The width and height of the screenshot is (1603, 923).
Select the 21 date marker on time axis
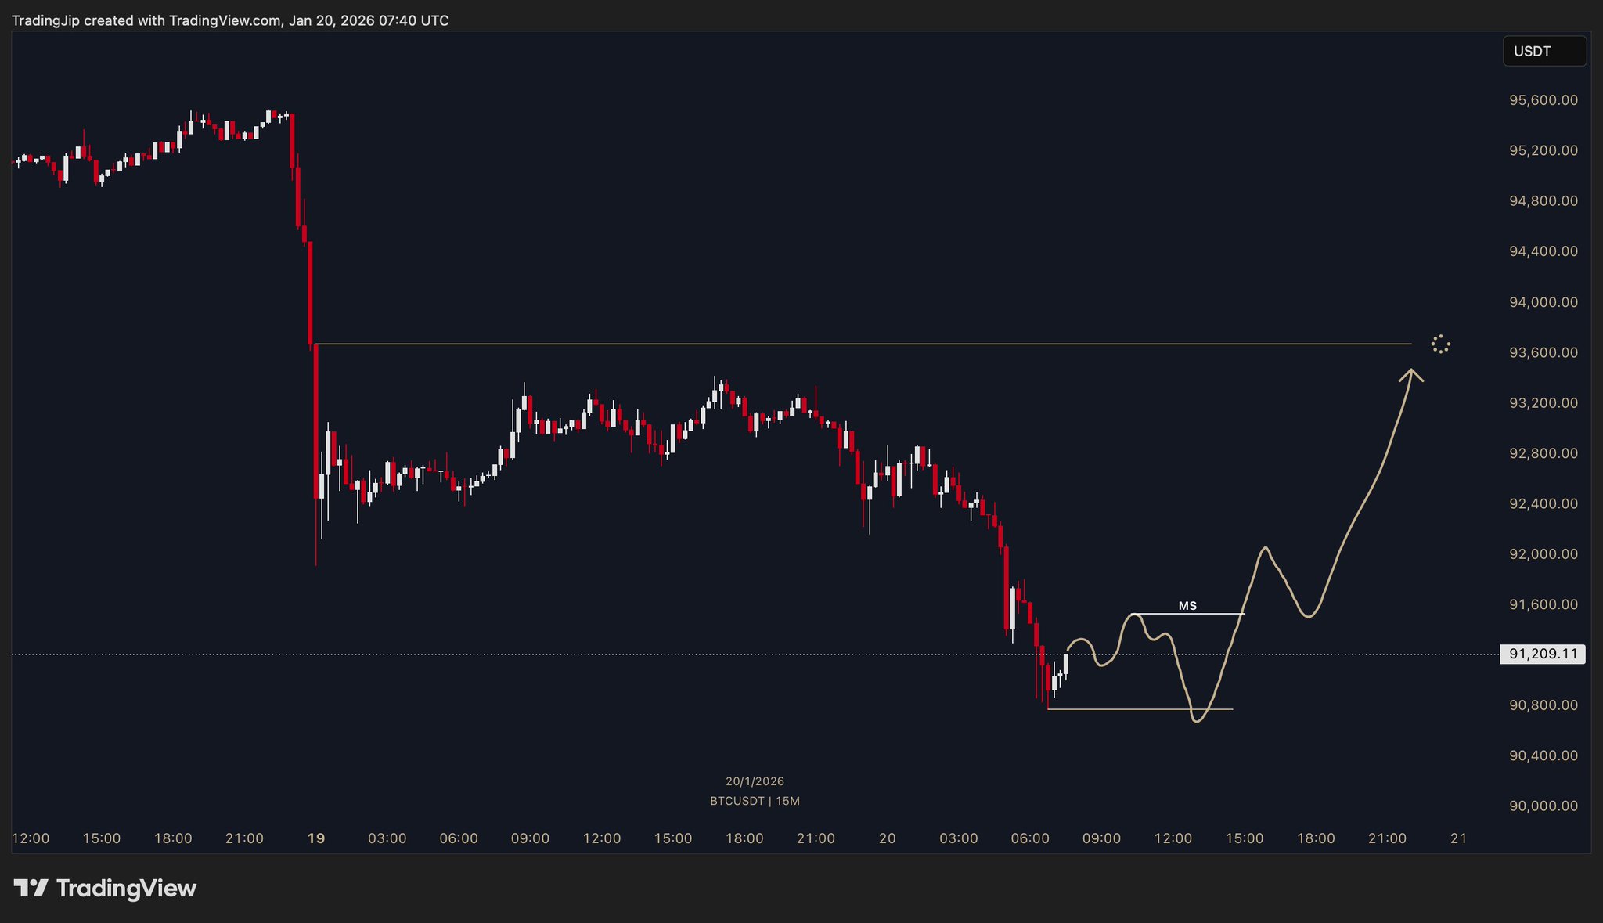(1458, 838)
